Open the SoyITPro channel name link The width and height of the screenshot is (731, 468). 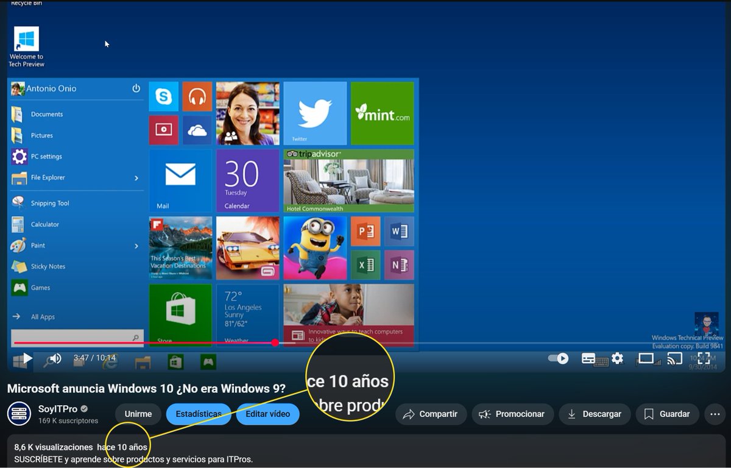(x=58, y=409)
